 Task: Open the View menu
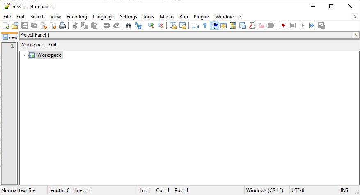(55, 17)
